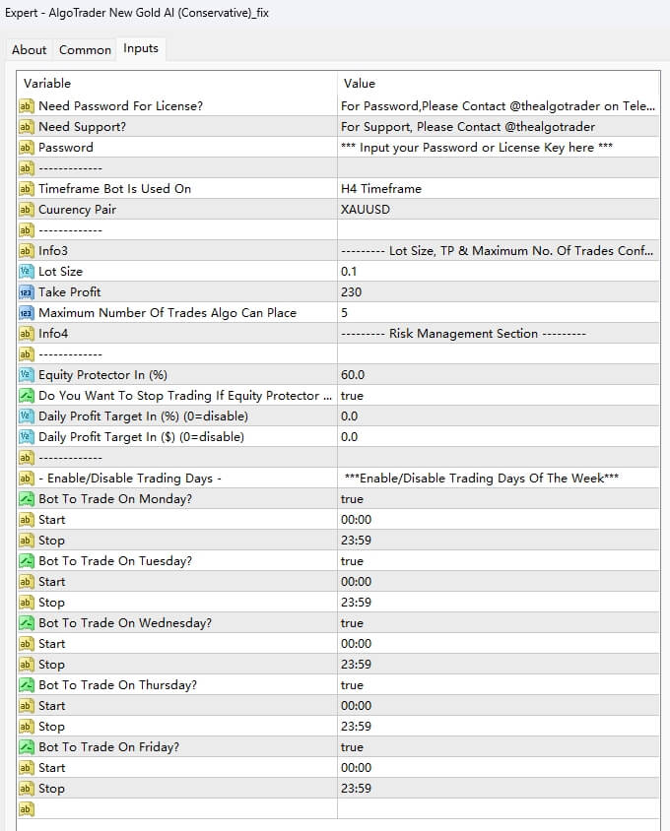670x831 pixels.
Task: Click the icon beside Timeframe Bot Is Used On
Action: tap(27, 189)
